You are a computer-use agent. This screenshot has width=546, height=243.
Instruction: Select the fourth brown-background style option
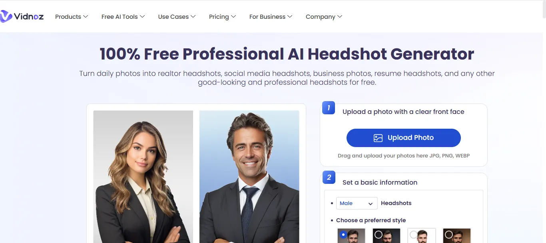click(457, 235)
